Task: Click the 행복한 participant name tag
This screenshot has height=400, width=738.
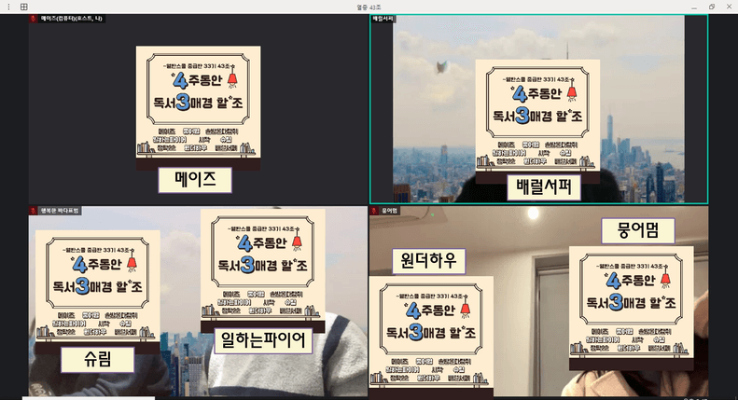Action: [60, 211]
